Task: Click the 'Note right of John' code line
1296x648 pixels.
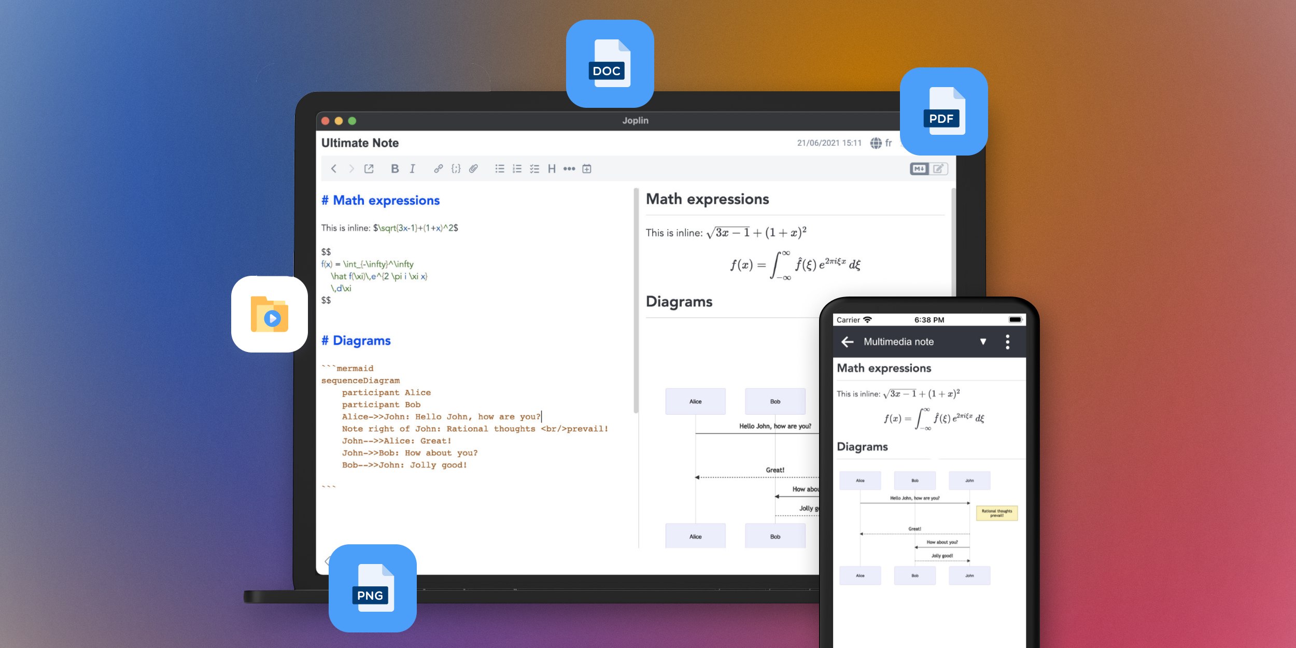Action: pyautogui.click(x=475, y=429)
